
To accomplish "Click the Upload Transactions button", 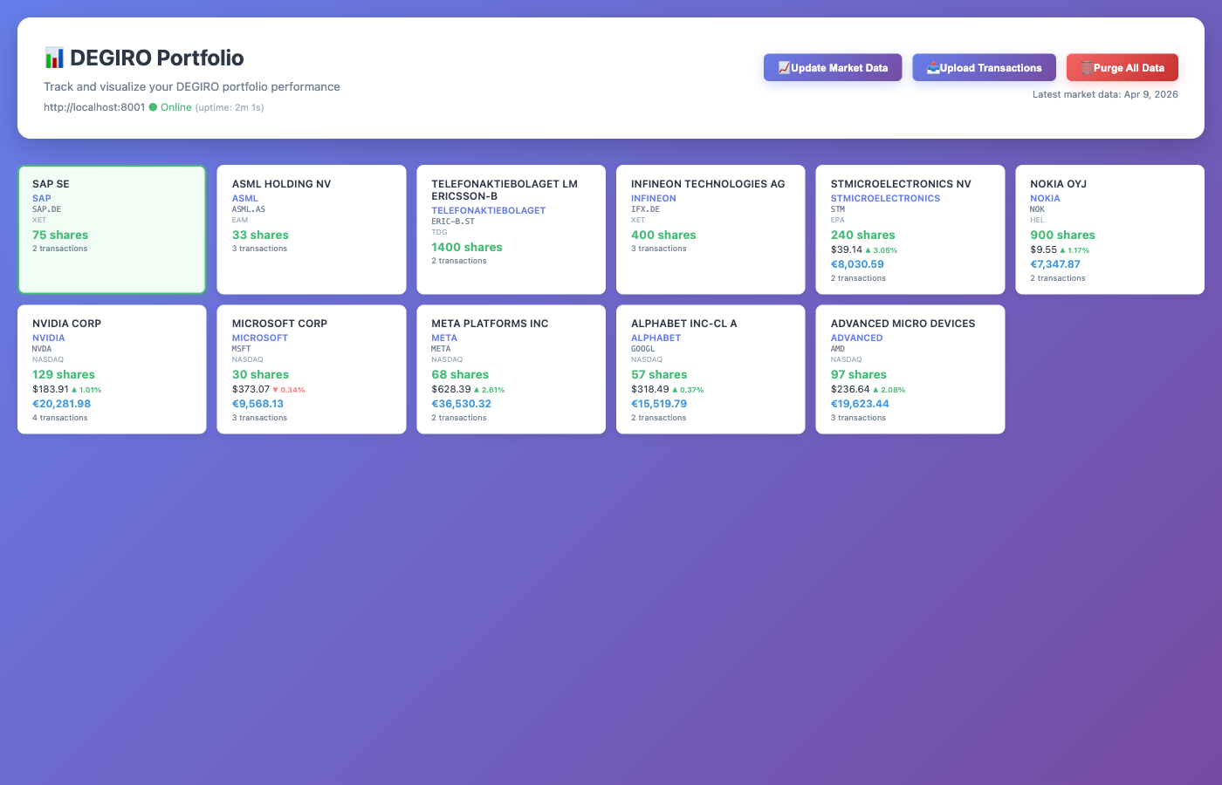I will point(984,67).
